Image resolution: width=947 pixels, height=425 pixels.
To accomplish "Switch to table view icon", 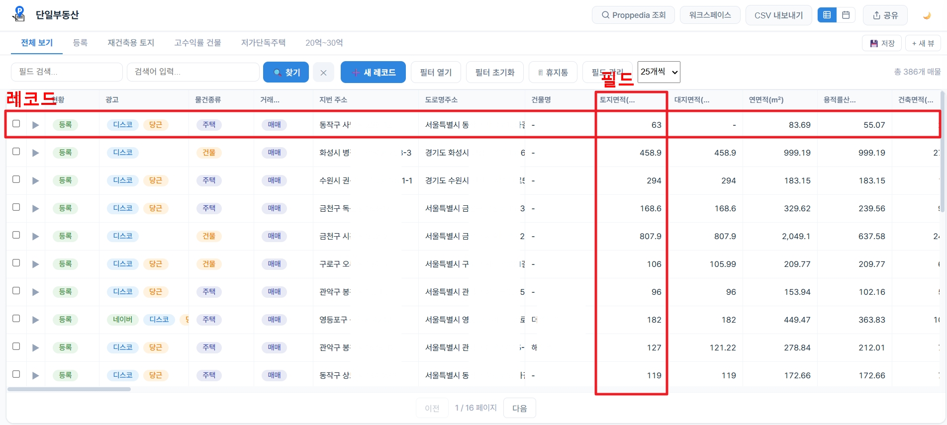I will pos(827,15).
